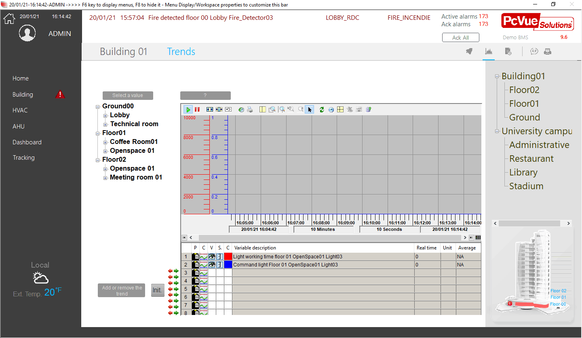
Task: Click the printer icon in trend toolbar
Action: point(250,110)
